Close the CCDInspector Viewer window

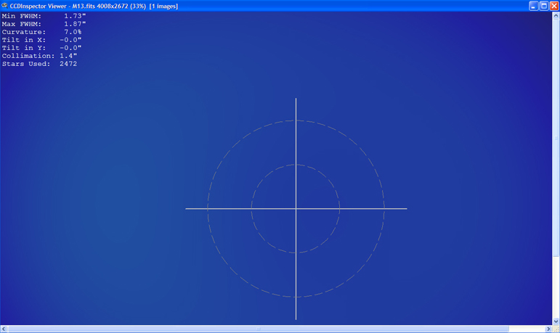[554, 6]
